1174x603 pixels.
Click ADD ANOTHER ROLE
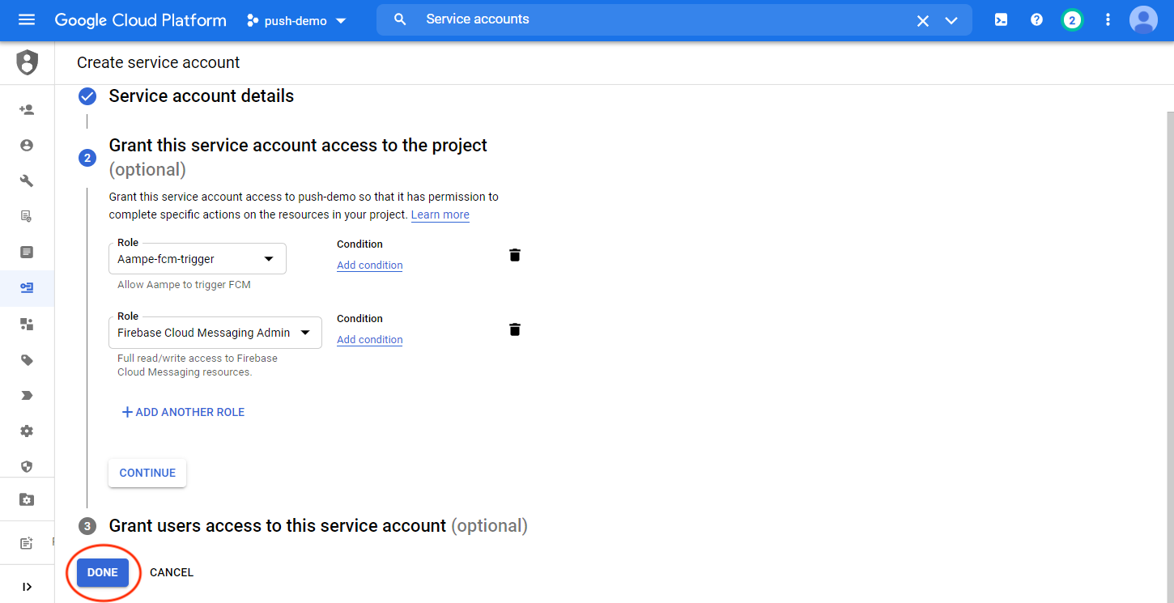coord(183,412)
